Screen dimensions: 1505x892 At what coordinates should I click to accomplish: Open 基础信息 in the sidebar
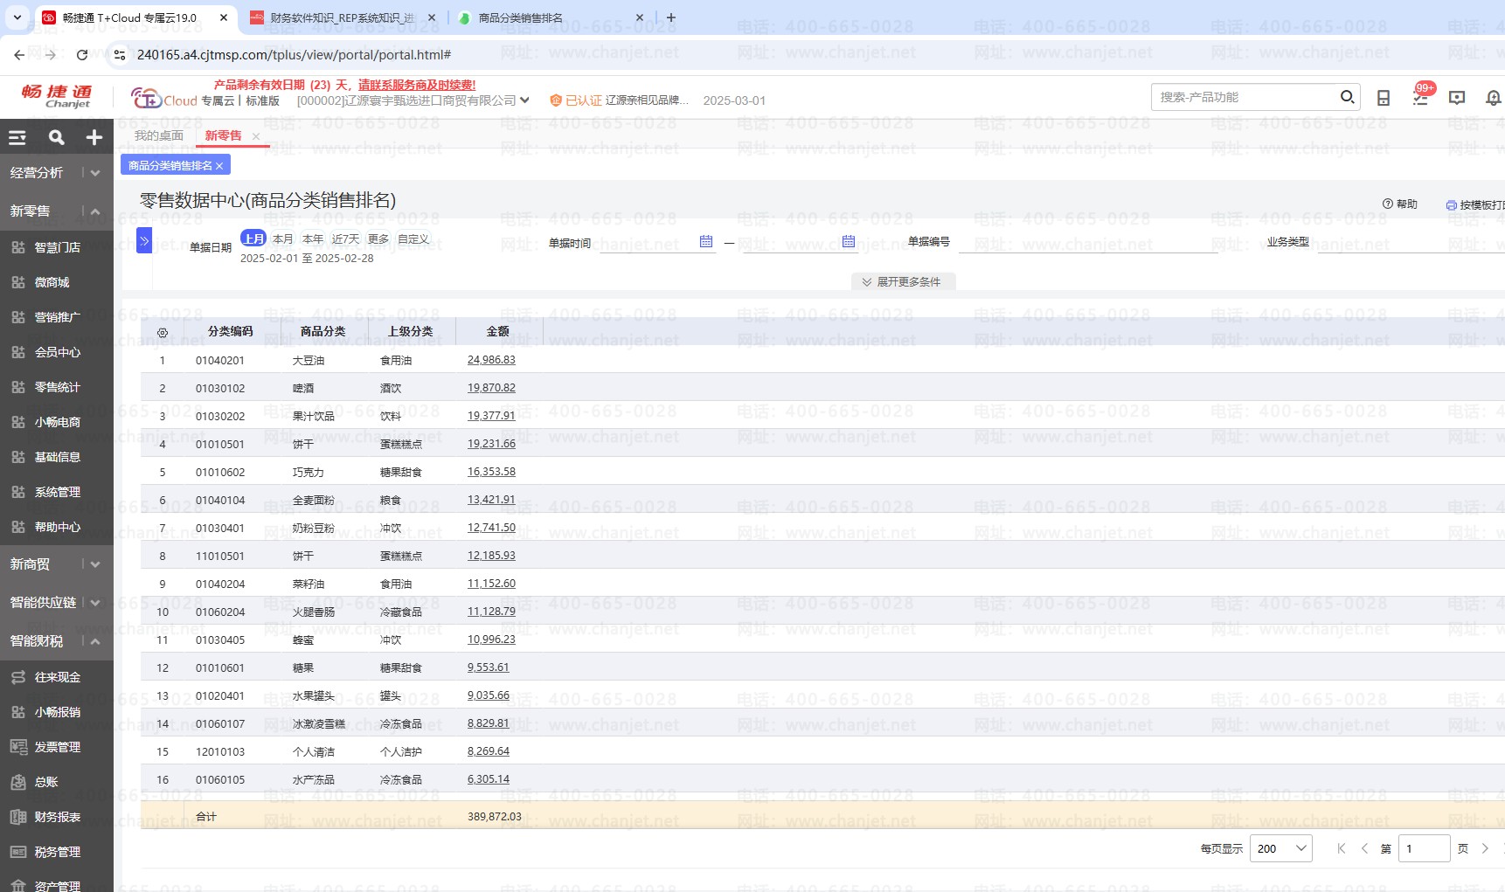57,457
